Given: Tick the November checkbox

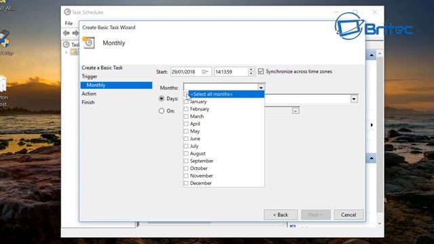Looking at the screenshot, I should tap(186, 176).
